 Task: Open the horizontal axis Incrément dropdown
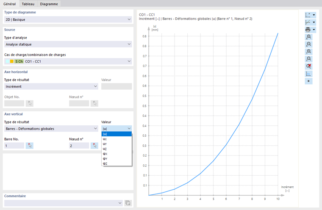click(51, 86)
